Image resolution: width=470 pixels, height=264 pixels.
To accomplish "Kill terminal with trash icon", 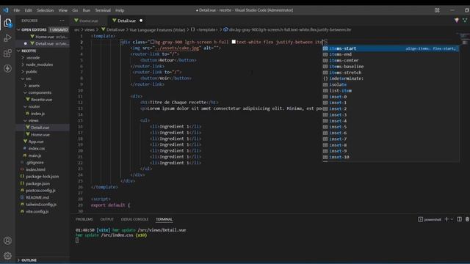I will [467, 219].
